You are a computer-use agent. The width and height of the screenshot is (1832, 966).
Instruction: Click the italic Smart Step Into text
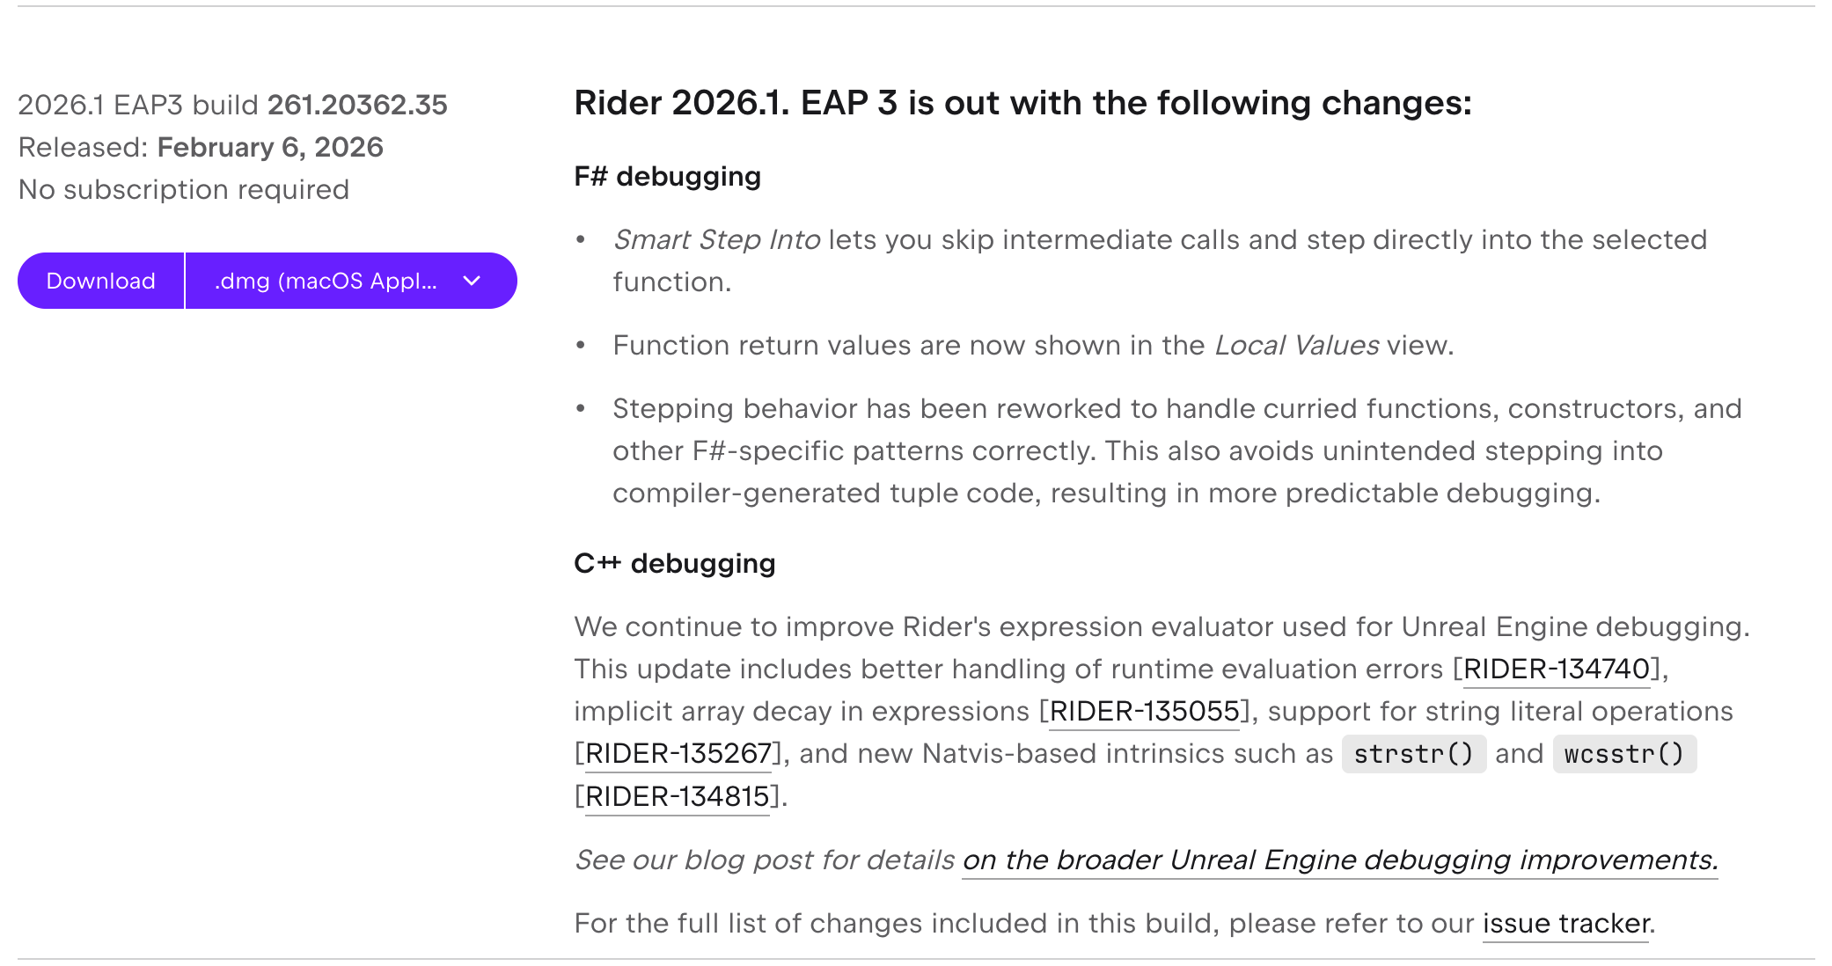tap(716, 239)
